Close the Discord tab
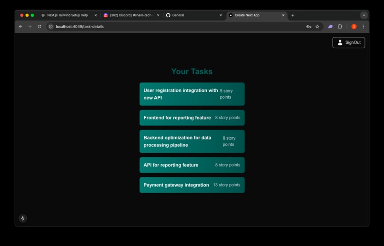Image resolution: width=384 pixels, height=246 pixels. point(158,15)
